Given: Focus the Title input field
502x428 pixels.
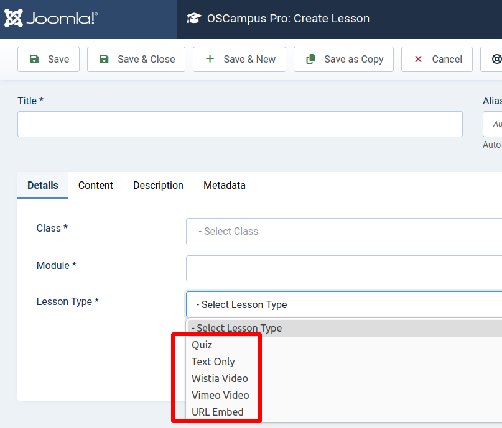Looking at the screenshot, I should coord(239,124).
